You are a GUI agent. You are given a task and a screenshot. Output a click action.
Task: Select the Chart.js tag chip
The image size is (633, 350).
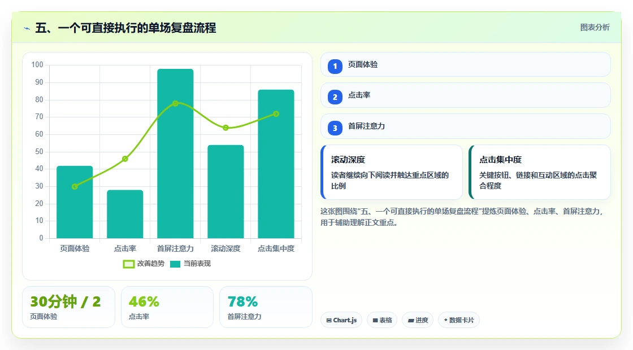pyautogui.click(x=341, y=320)
